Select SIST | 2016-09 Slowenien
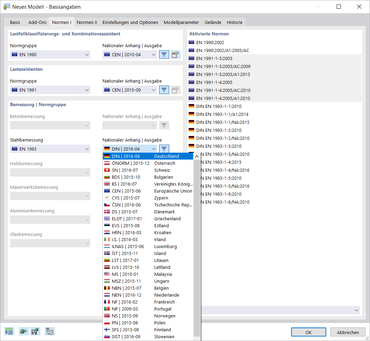 (148, 337)
